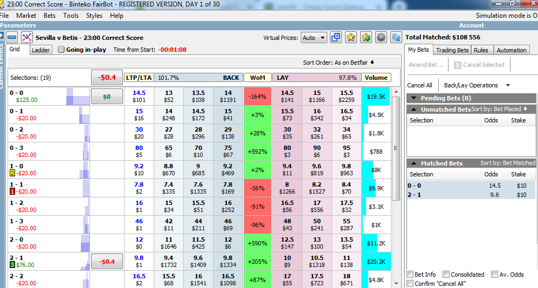This screenshot has height=288, width=538.
Task: Switch to the Trading Bets tab
Action: 452,50
